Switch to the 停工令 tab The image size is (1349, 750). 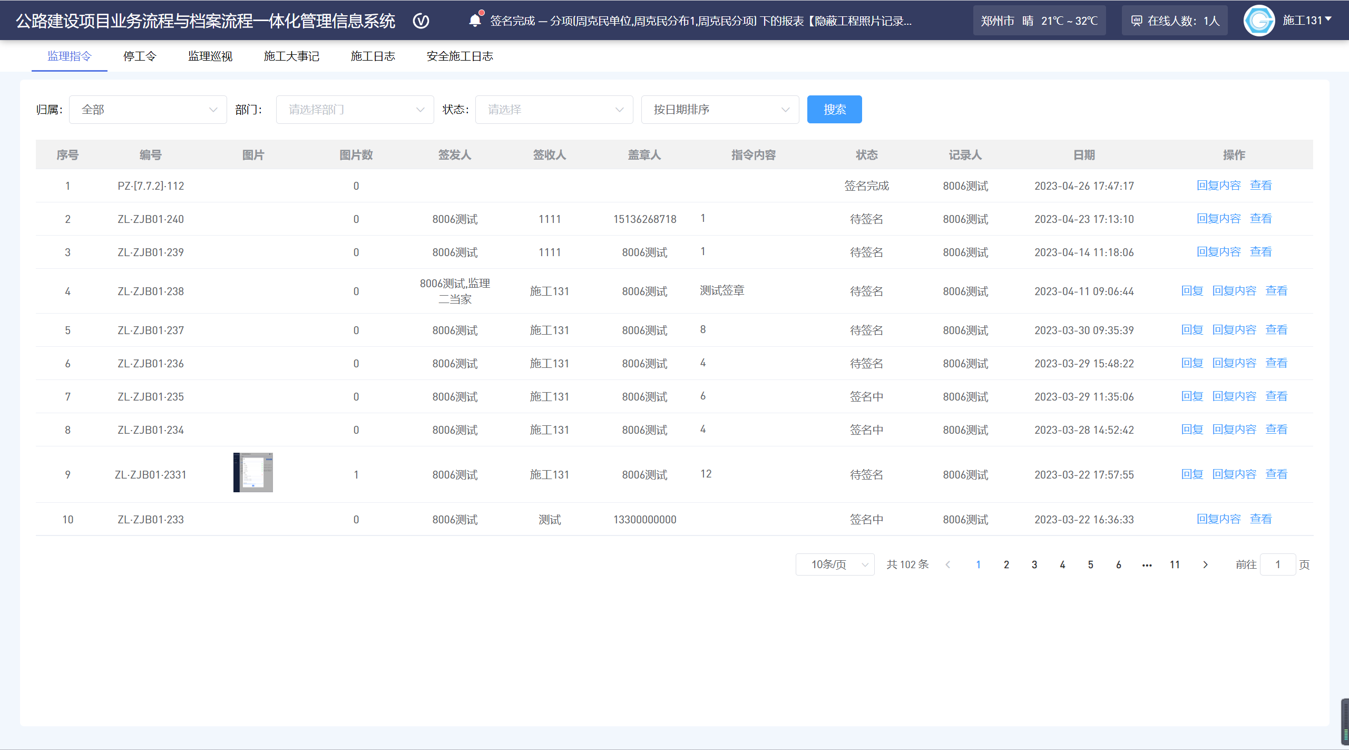140,56
